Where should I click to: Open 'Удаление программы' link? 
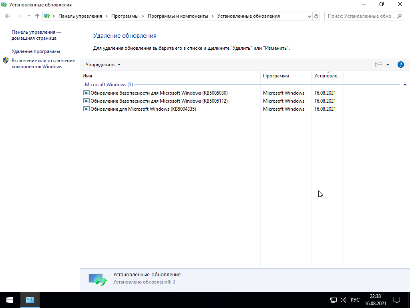36,51
